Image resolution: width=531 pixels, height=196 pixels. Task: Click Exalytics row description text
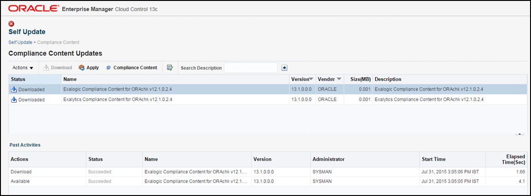click(429, 99)
